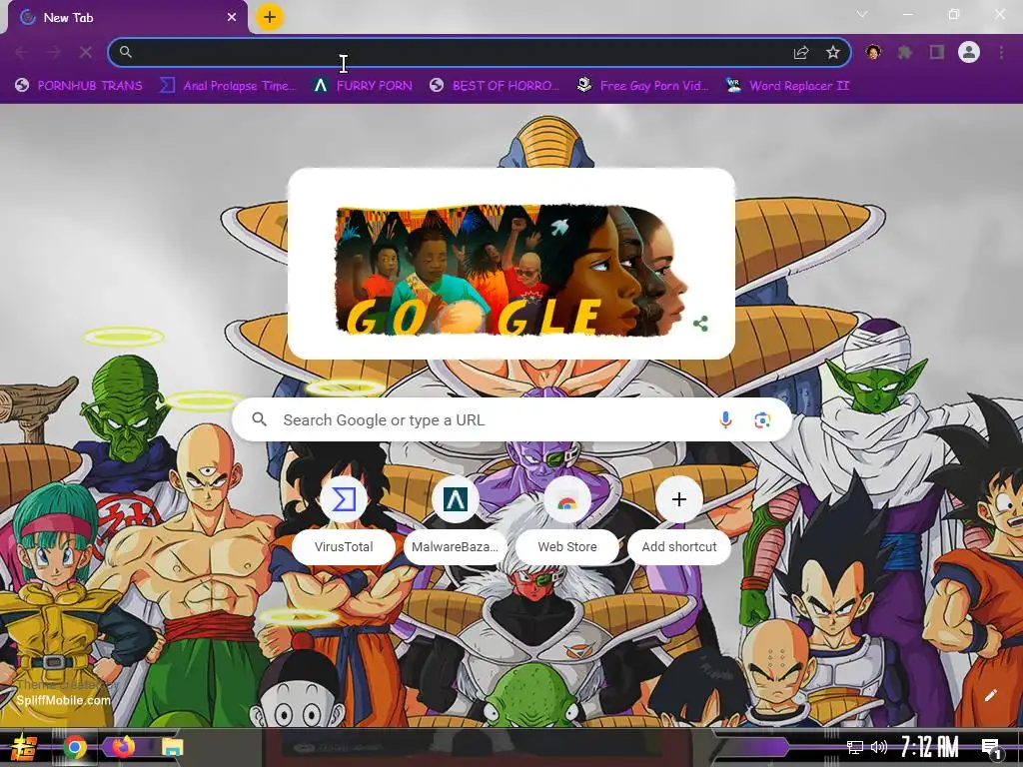Go back with the back arrow
Image resolution: width=1023 pixels, height=767 pixels.
[22, 52]
